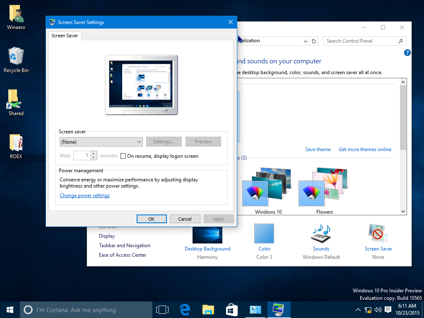Focus the Search Control Panel box
Viewport: 424px width, 318px height.
(361, 41)
